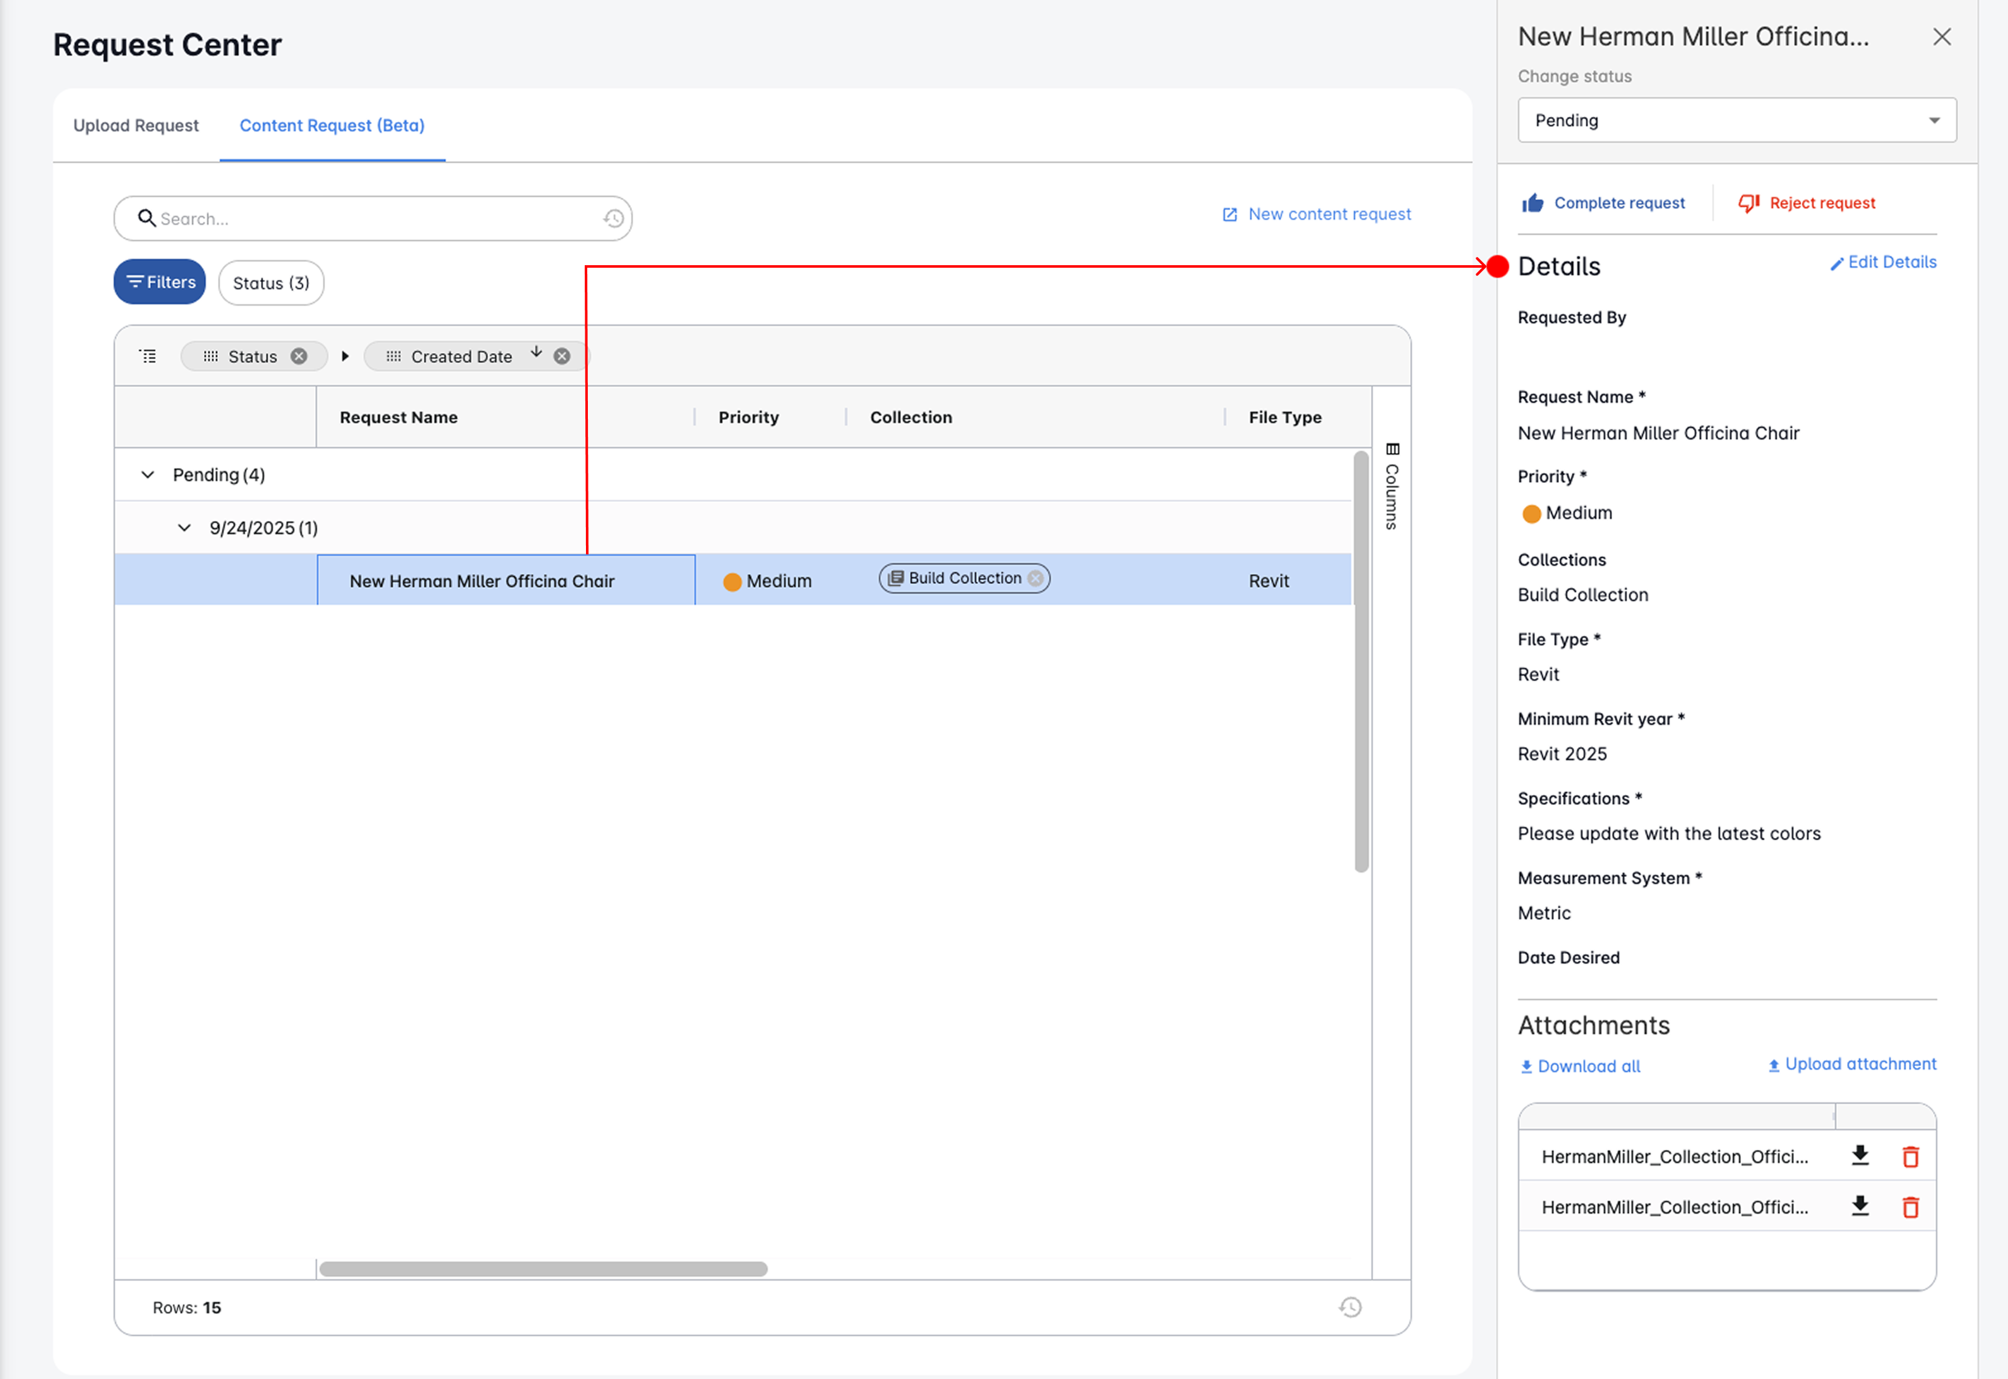
Task: Download the second HermanMiller attachment
Action: click(x=1860, y=1207)
